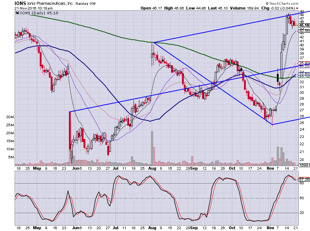Image resolution: width=310 pixels, height=231 pixels.
Task: Click the Last 45.10 value in the header
Action: pos(218,8)
